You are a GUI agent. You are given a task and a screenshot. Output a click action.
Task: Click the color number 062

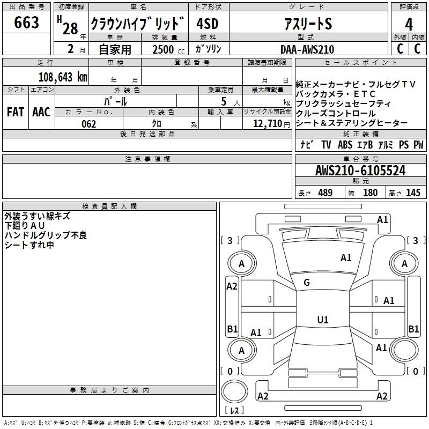click(89, 124)
